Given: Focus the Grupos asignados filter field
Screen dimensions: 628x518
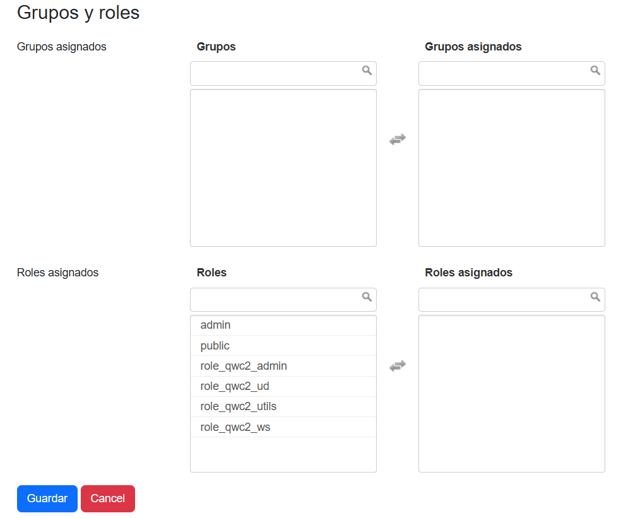Looking at the screenshot, I should (x=504, y=73).
